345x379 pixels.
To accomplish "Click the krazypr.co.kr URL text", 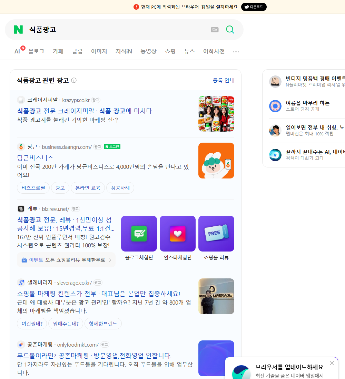I will [76, 100].
